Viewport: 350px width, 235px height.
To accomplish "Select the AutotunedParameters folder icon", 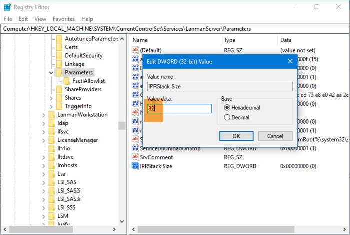I will tap(59, 39).
